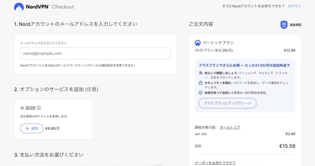This screenshot has width=315, height=166.
Task: Click 自分専用のIPアドレスを取得します text
Action: pos(44,116)
